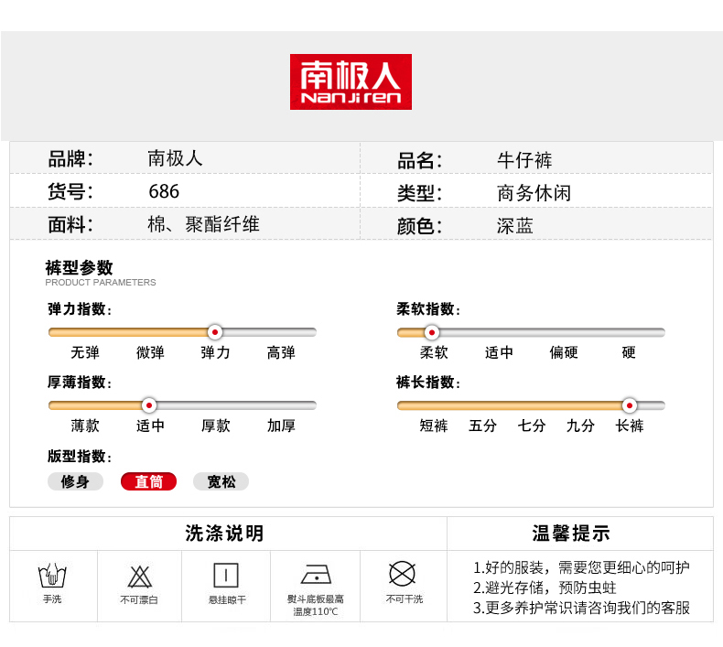The width and height of the screenshot is (723, 647).
Task: Click the 薄款 thickness label
Action: (x=85, y=426)
